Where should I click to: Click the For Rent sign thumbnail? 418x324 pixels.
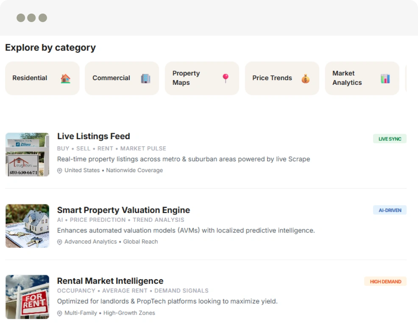27,297
